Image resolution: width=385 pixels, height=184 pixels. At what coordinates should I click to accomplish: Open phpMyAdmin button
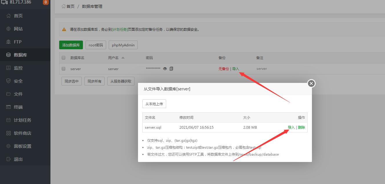123,45
